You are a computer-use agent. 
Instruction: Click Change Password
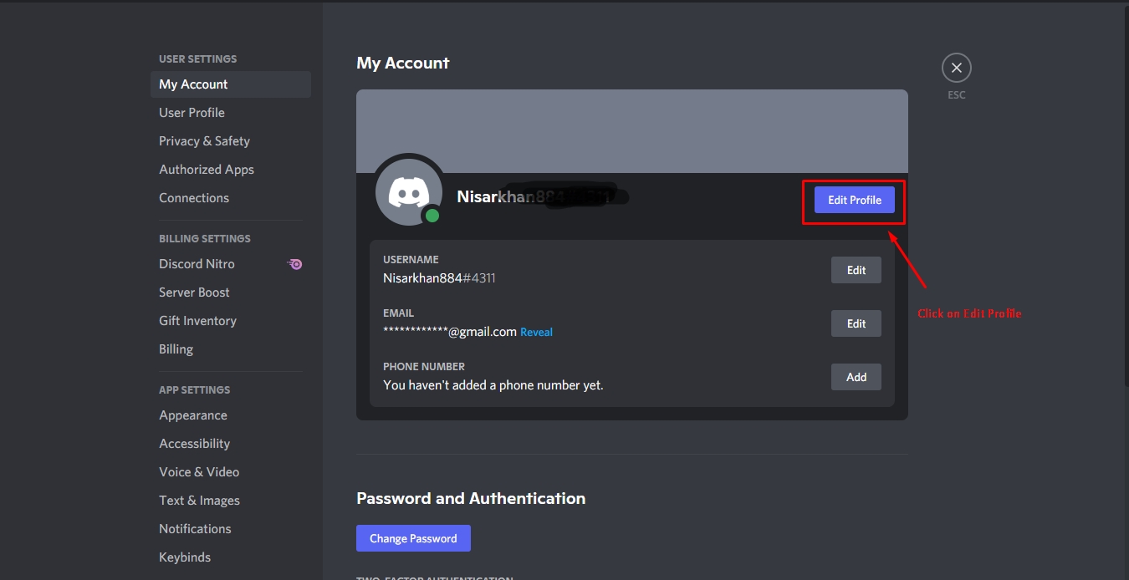click(x=413, y=537)
